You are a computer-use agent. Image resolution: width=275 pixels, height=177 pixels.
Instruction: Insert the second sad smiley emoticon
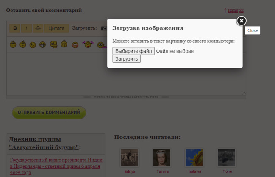pyautogui.click(x=23, y=44)
